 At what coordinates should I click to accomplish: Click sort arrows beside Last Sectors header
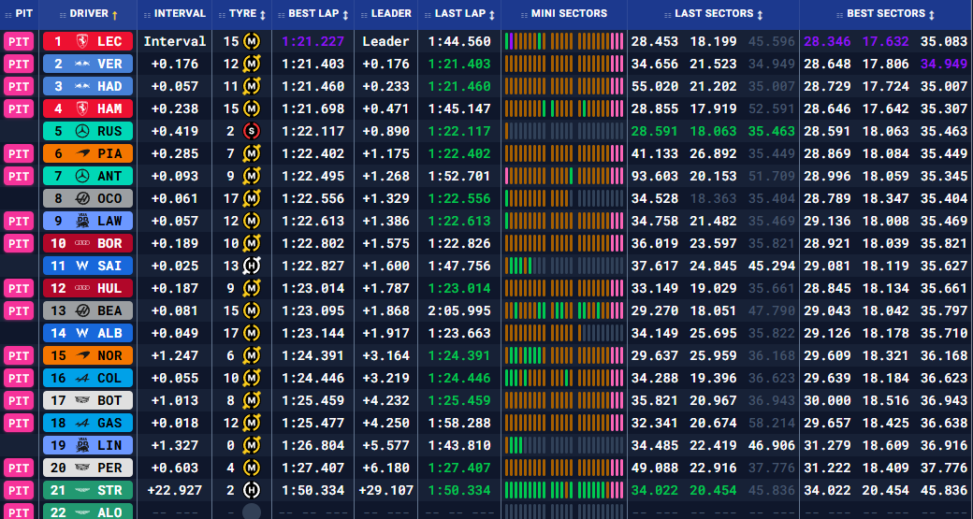click(759, 14)
